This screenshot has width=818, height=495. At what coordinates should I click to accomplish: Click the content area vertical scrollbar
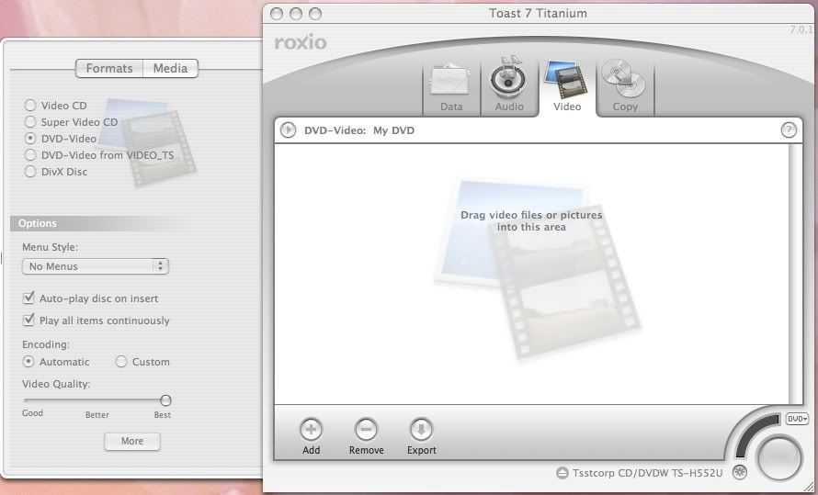794,274
